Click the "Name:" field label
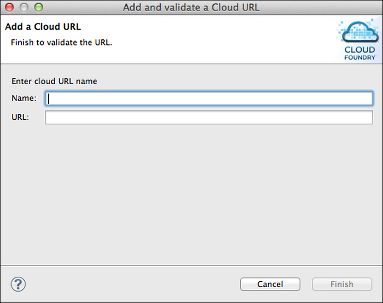383x303 pixels. (x=24, y=99)
